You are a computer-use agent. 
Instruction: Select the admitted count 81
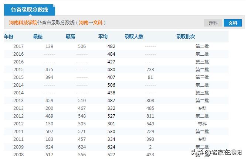point(150,77)
